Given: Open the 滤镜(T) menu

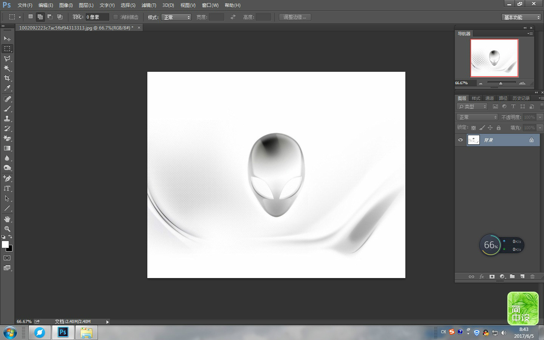Looking at the screenshot, I should click(148, 5).
